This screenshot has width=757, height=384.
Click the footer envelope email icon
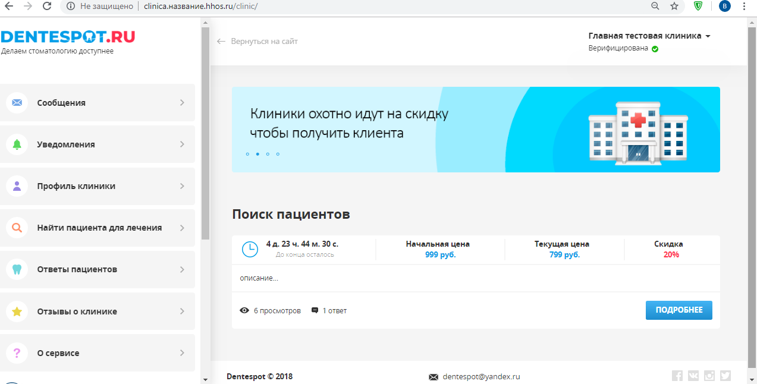434,377
